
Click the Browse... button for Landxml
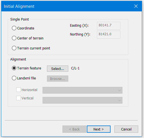click(x=57, y=79)
